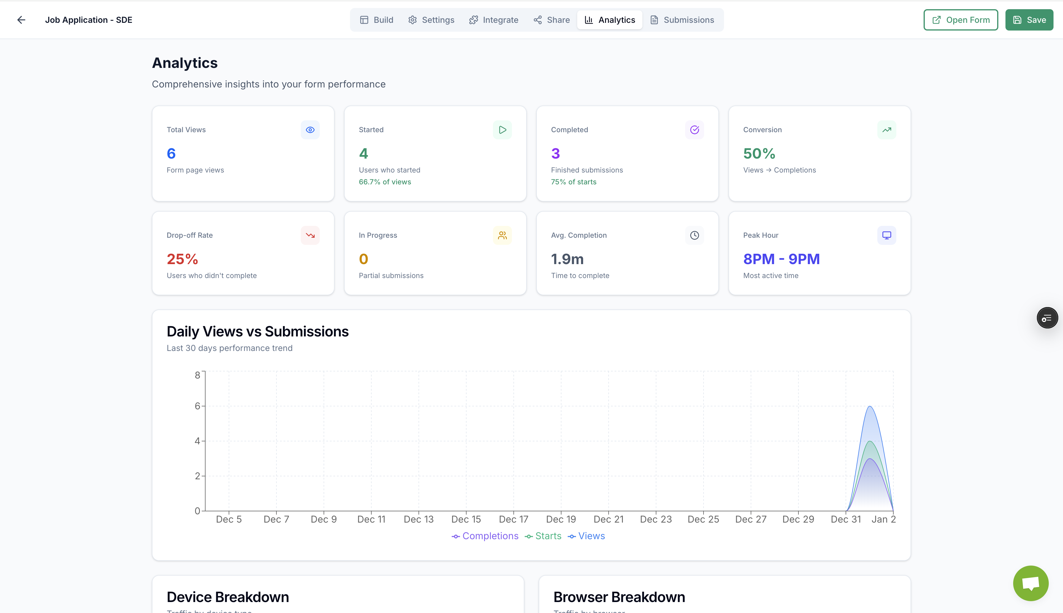Image resolution: width=1063 pixels, height=613 pixels.
Task: Click the play icon on Started card
Action: point(502,130)
